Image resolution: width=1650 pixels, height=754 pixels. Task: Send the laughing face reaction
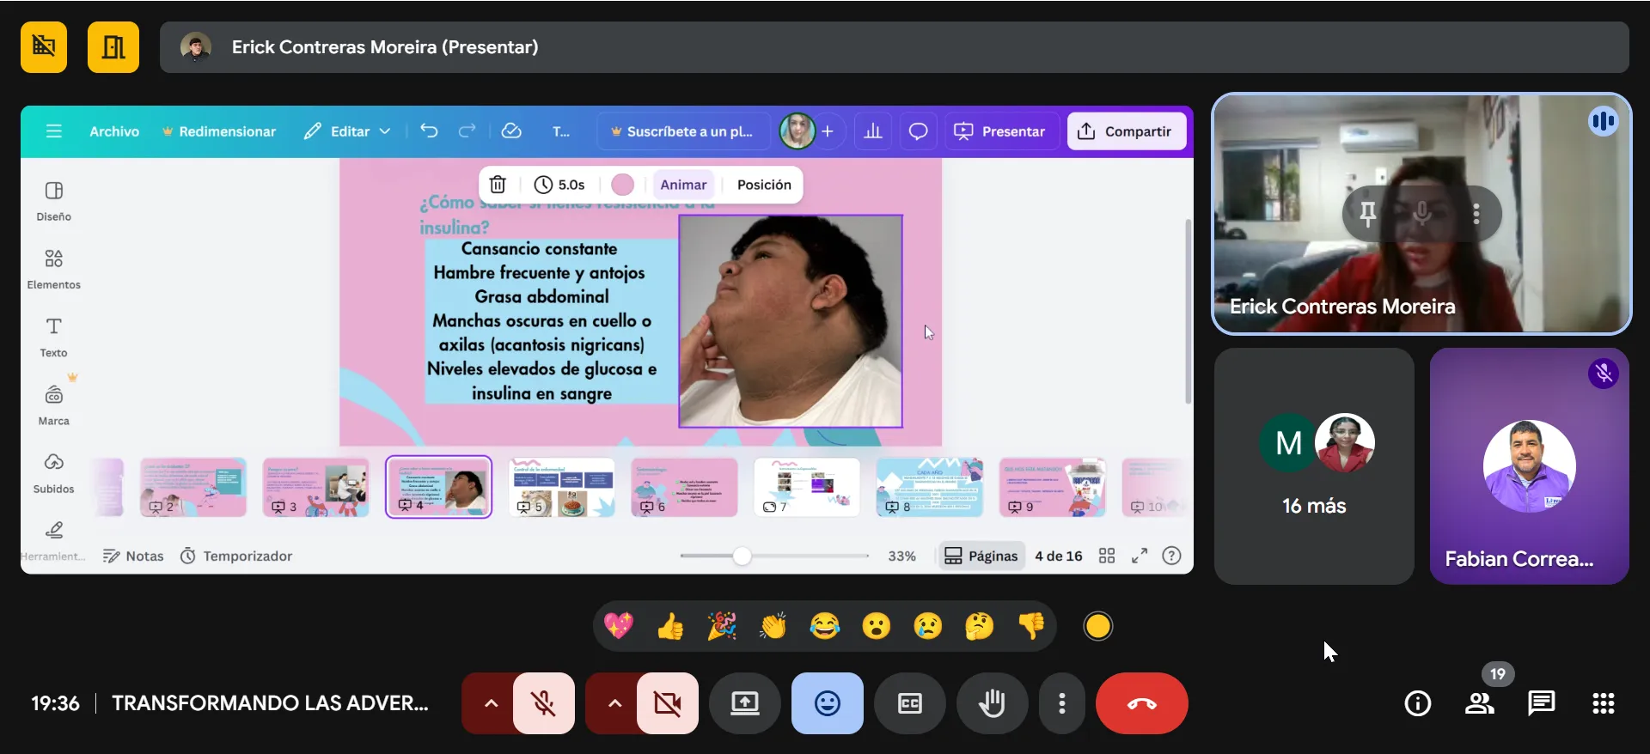(825, 626)
